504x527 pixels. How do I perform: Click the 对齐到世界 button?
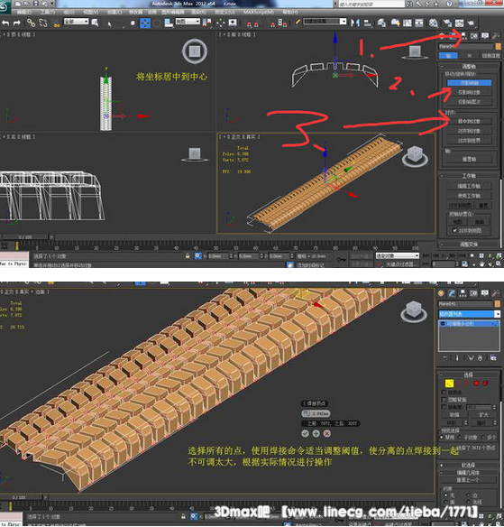click(x=470, y=141)
